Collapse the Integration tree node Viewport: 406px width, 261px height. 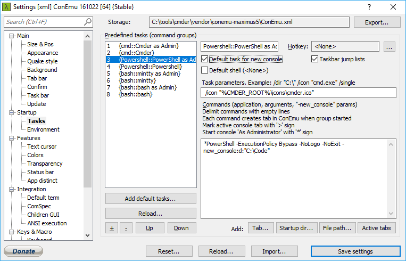(11, 189)
